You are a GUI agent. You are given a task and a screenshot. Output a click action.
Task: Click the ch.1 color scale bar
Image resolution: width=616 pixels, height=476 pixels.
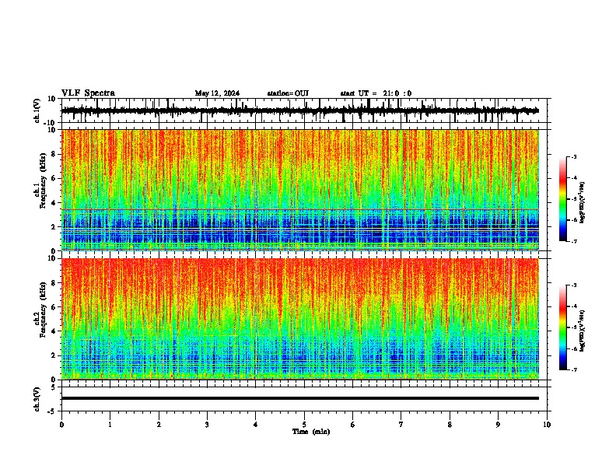coord(563,199)
